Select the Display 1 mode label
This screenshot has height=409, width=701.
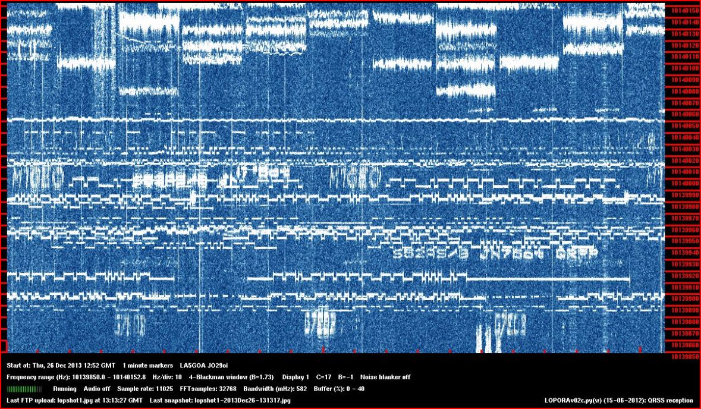point(296,377)
